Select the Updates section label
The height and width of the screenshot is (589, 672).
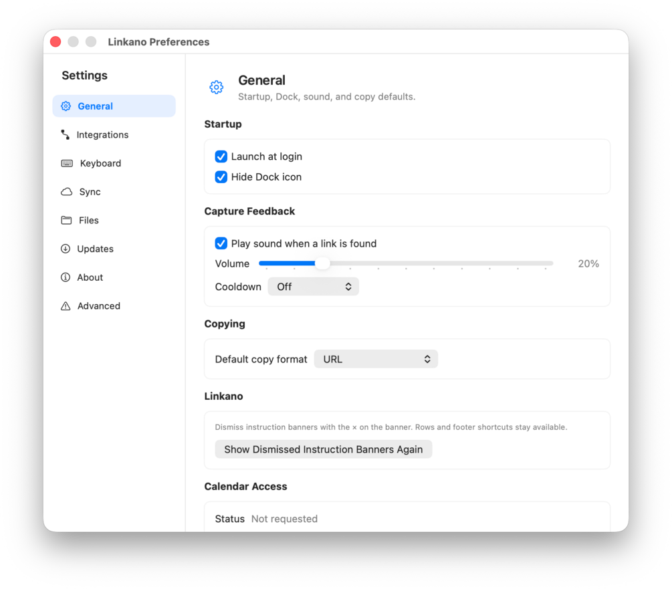coord(95,249)
